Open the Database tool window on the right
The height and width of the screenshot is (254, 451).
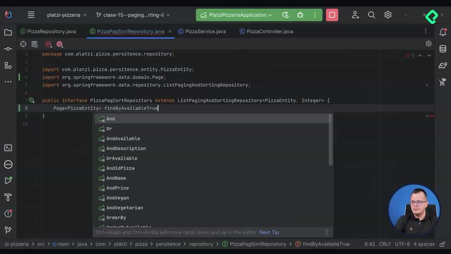tap(442, 49)
